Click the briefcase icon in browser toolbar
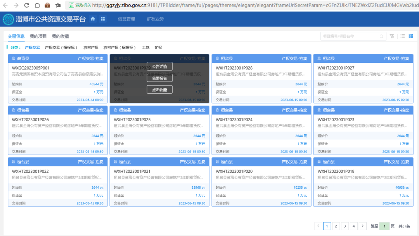This screenshot has height=236, width=419. [x=47, y=5]
